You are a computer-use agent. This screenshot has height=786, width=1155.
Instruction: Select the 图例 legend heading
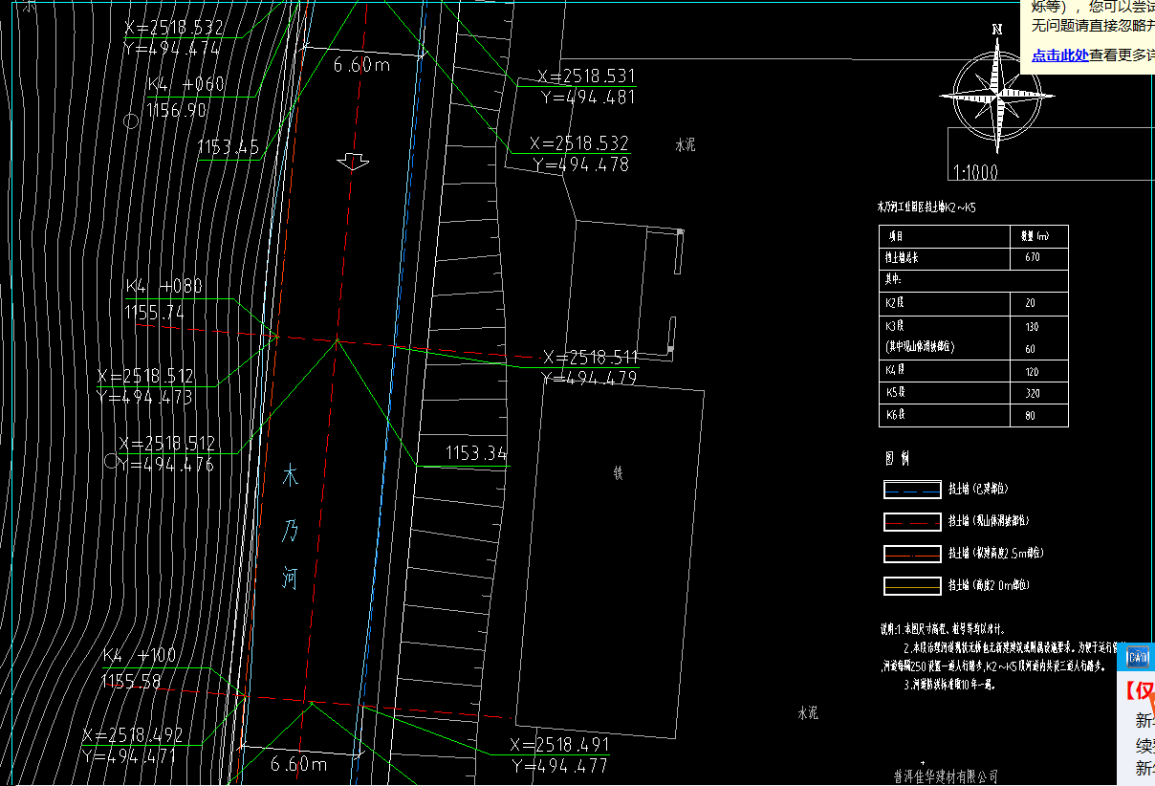pos(898,458)
